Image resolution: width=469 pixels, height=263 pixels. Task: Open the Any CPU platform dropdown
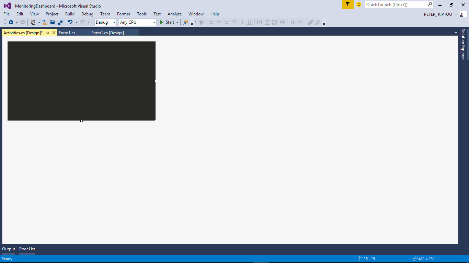coord(153,22)
